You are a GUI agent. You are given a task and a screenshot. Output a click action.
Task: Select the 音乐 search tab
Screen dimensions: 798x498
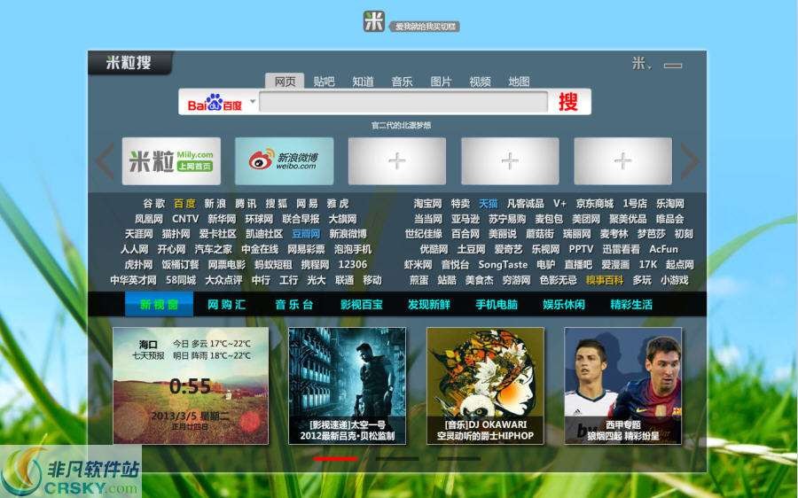(402, 82)
